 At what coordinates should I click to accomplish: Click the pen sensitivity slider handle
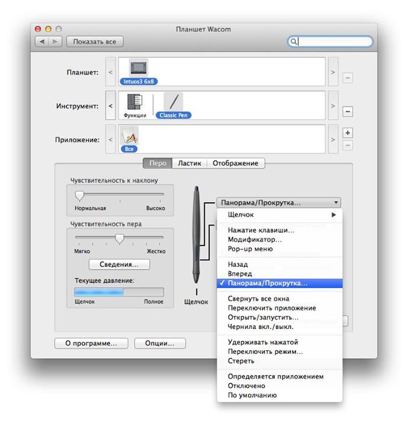[x=120, y=238]
